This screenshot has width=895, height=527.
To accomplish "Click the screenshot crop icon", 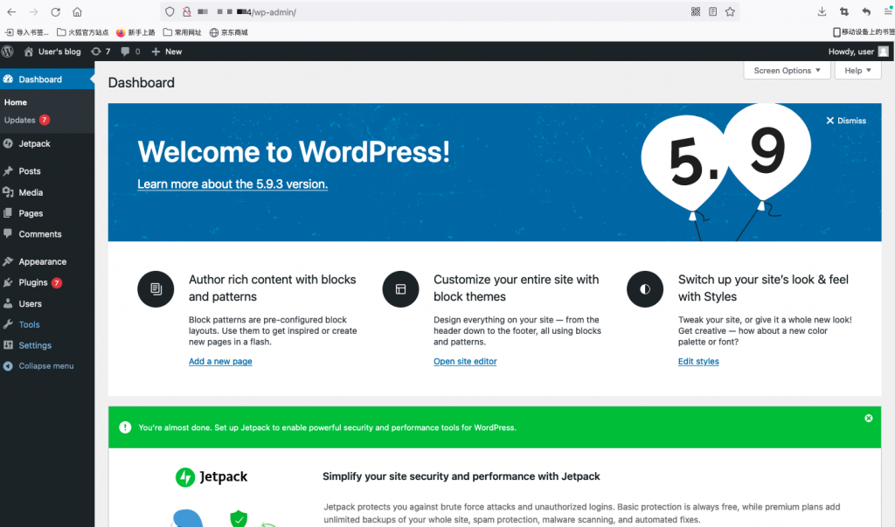I will (x=844, y=11).
